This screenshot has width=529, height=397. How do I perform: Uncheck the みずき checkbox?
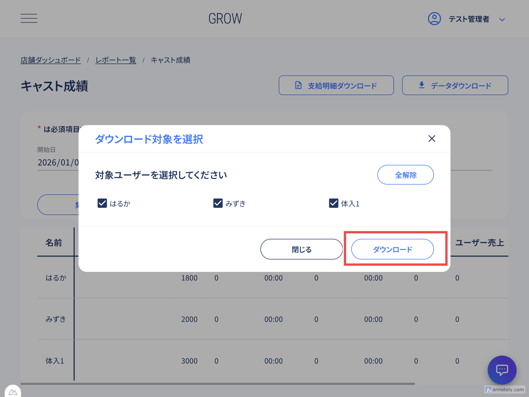[x=218, y=203]
